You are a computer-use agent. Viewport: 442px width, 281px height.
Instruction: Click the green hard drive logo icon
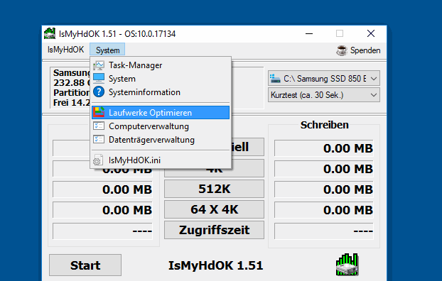click(x=347, y=265)
